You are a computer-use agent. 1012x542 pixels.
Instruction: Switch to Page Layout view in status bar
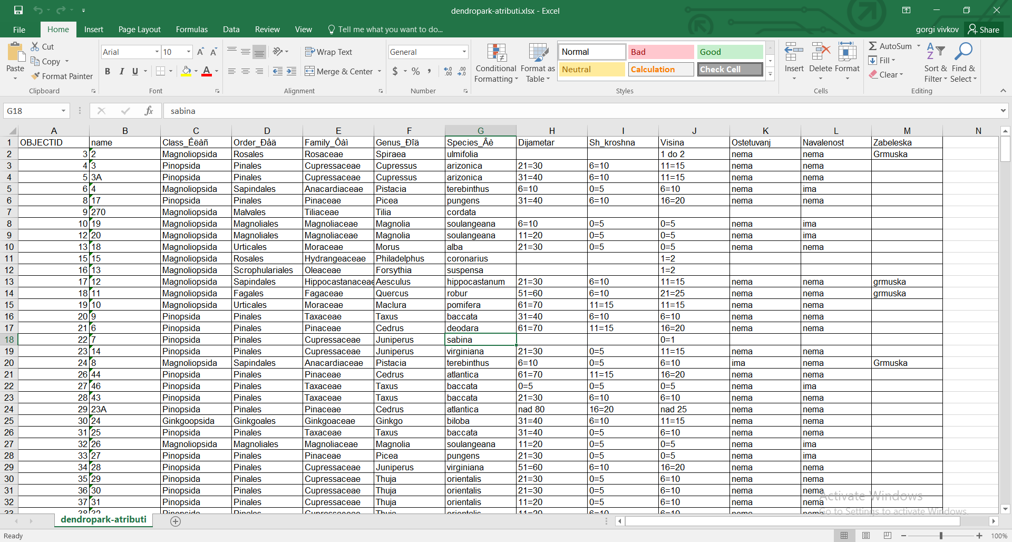pyautogui.click(x=866, y=536)
